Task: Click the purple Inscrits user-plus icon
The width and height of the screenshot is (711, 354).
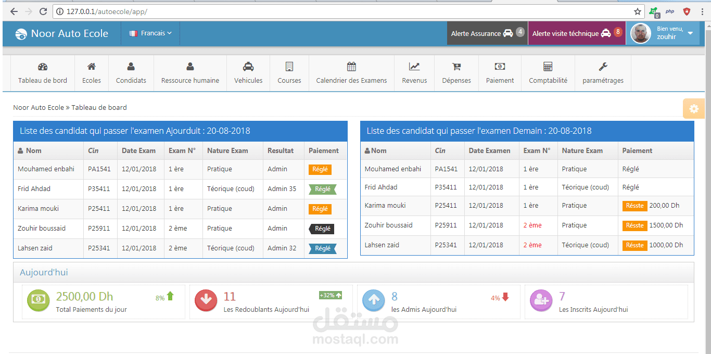Action: click(x=541, y=300)
